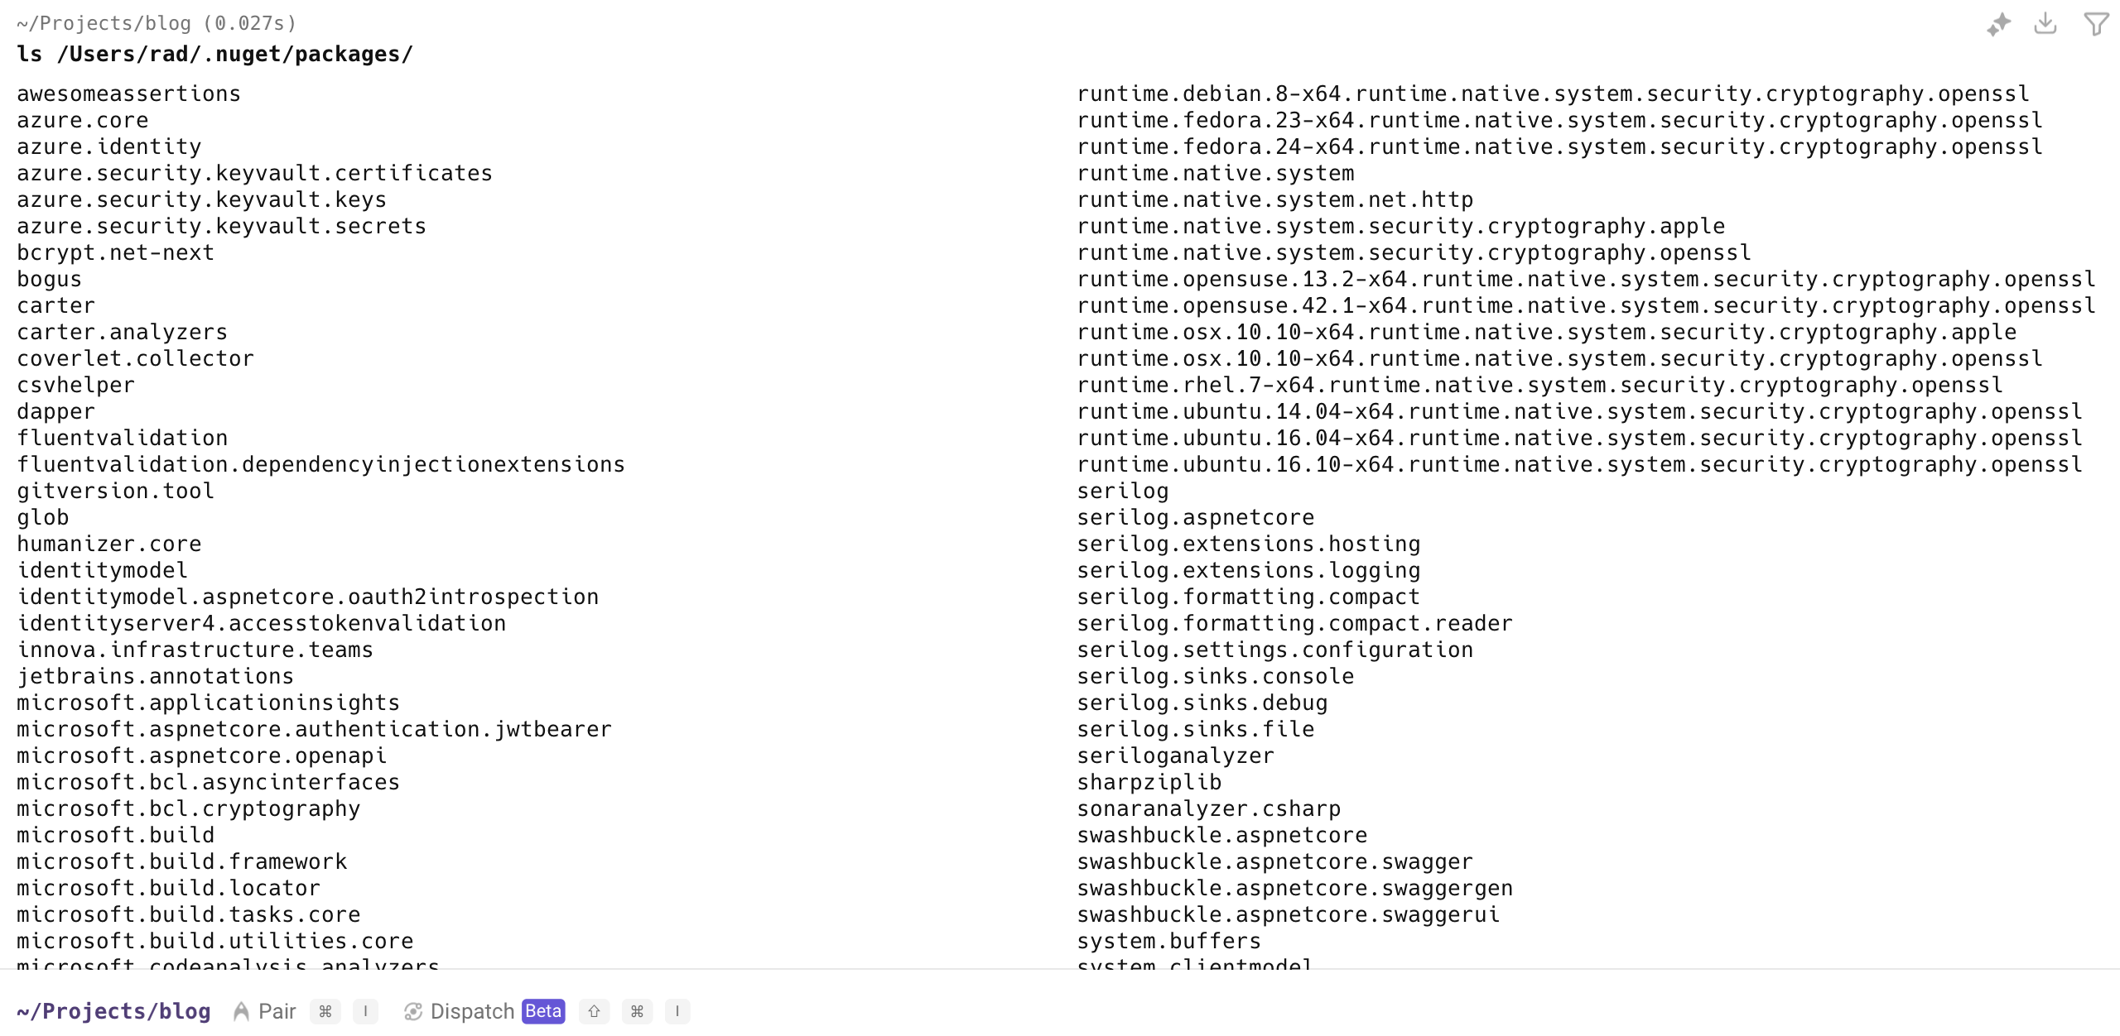Switch to Dispatch mode
Screen dimensions: 2120x1036
tap(472, 1011)
